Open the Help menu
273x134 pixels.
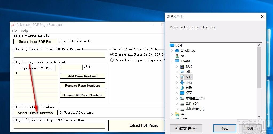coord(24,31)
